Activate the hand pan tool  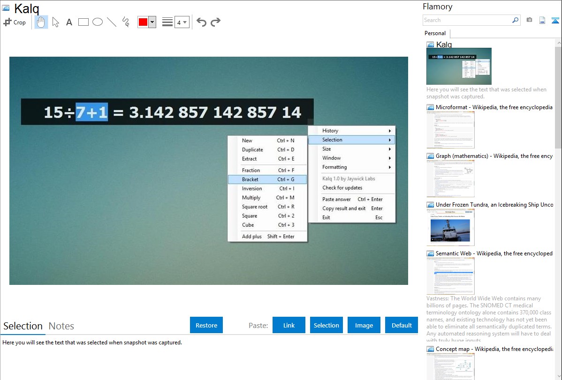pyautogui.click(x=41, y=22)
